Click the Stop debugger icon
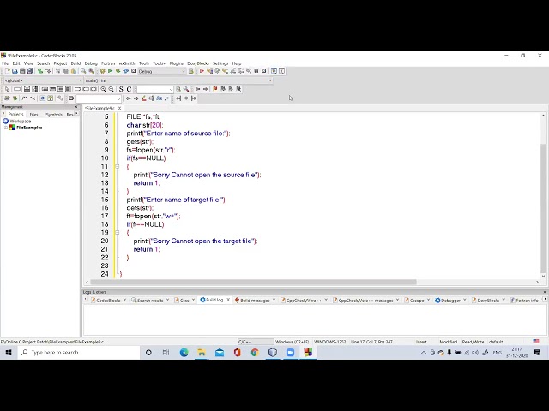Viewport: 549px width, 411px height. [x=264, y=71]
